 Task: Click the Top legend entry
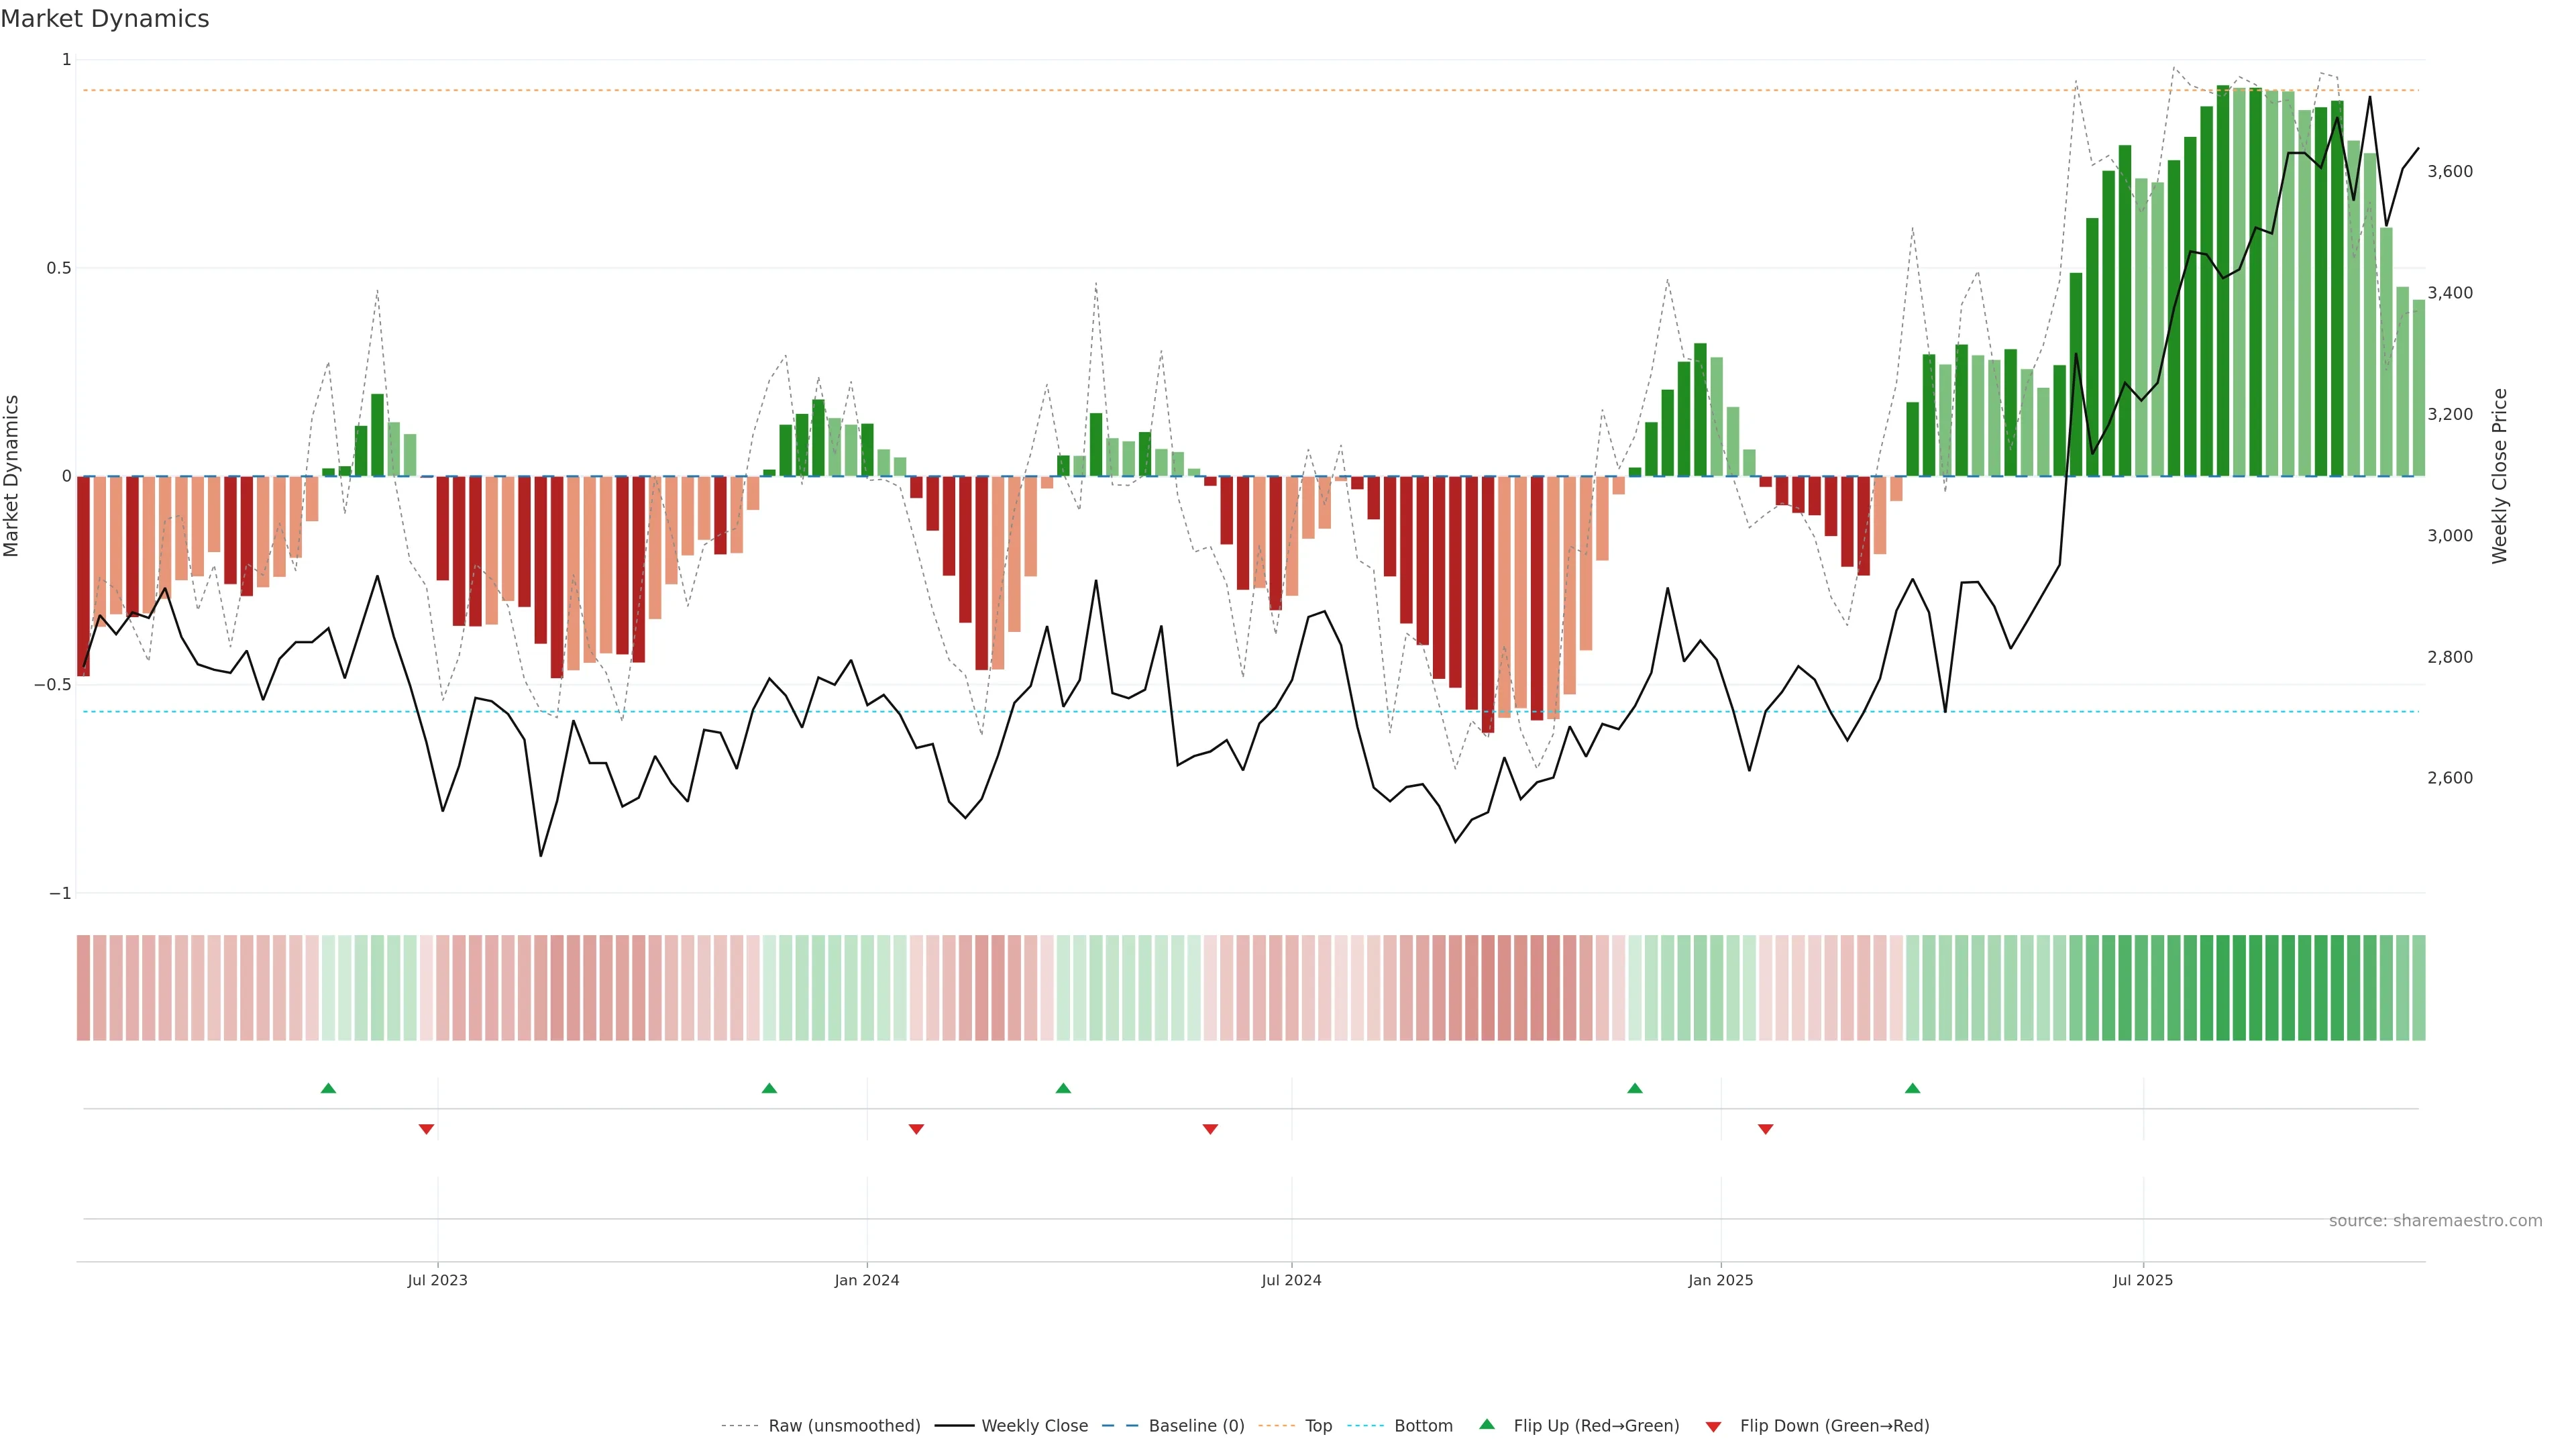(x=1318, y=1426)
